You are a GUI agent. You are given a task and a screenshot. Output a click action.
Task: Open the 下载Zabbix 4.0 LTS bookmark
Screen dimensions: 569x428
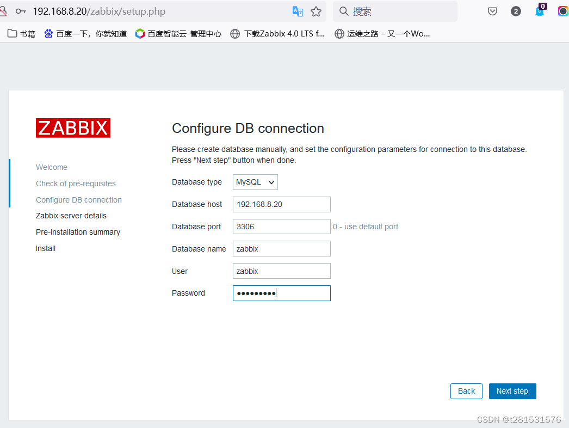tap(277, 34)
